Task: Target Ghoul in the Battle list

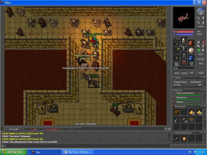Action: click(187, 102)
